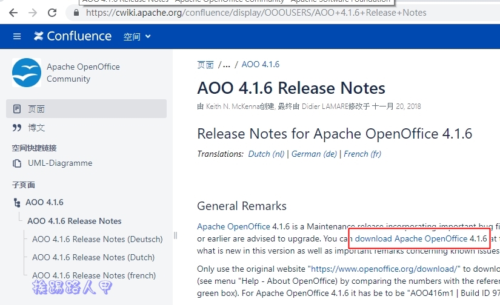
Task: Select the 页面 pages sidebar item
Action: 86,109
